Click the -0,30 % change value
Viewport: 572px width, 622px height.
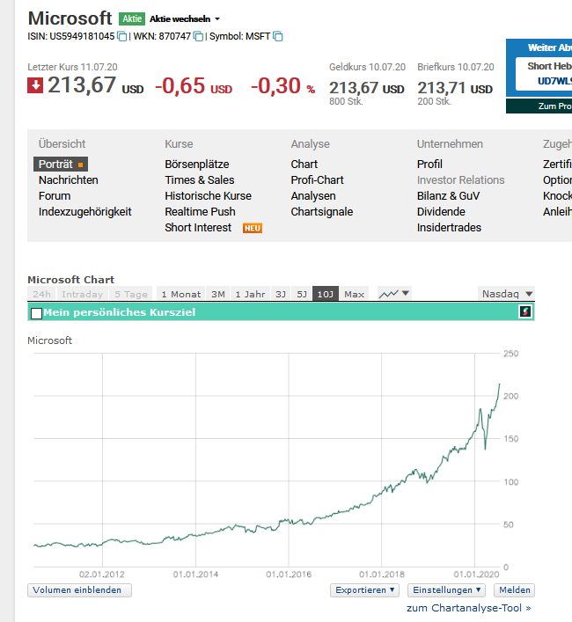pyautogui.click(x=282, y=86)
